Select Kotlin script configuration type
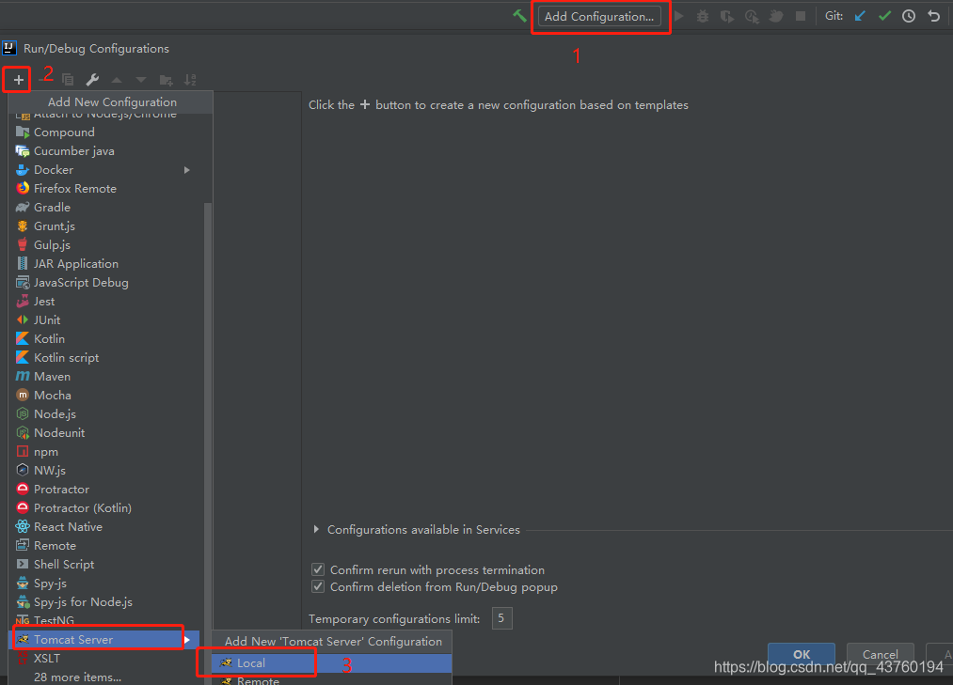This screenshot has height=685, width=953. [103, 358]
